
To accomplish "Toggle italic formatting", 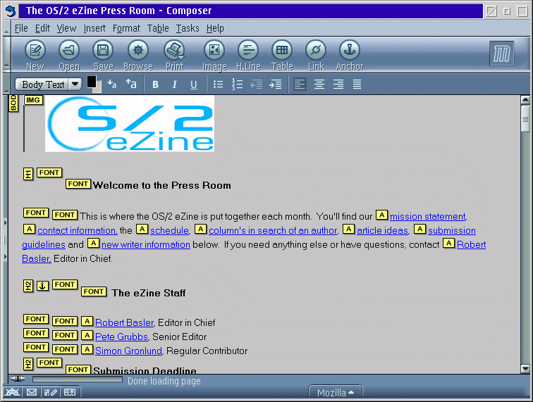I will click(174, 84).
